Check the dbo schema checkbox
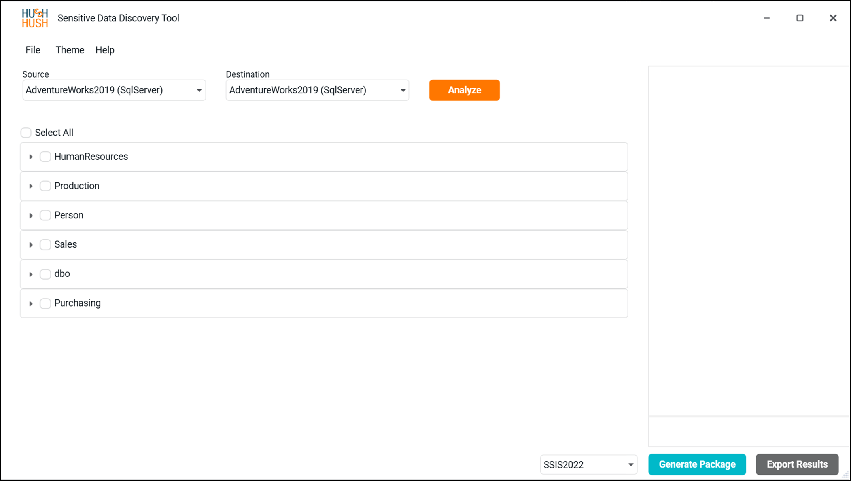The height and width of the screenshot is (481, 851). [x=45, y=274]
